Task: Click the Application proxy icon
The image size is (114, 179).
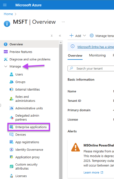Action: (x=12, y=157)
